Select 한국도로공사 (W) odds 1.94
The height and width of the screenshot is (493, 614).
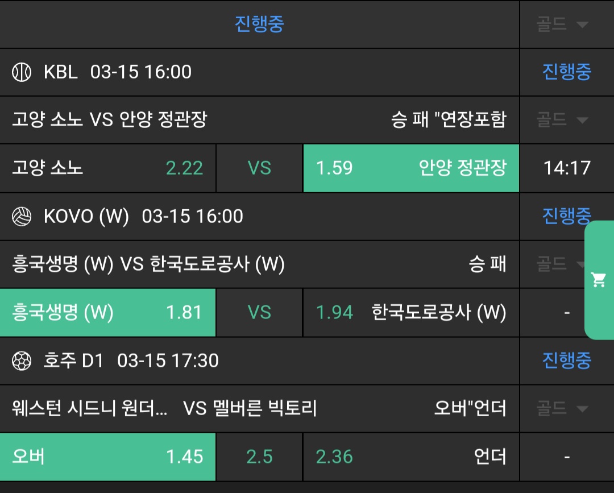[410, 313]
